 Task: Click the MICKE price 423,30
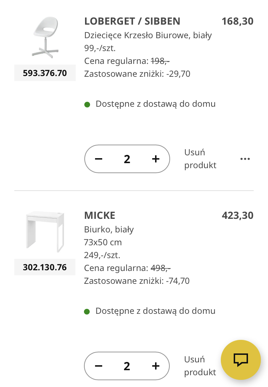[237, 216]
